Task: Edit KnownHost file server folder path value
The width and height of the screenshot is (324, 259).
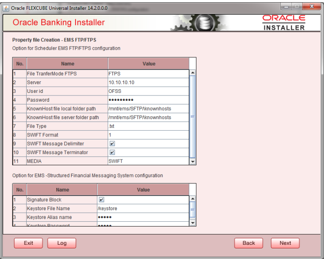Action: click(148, 117)
